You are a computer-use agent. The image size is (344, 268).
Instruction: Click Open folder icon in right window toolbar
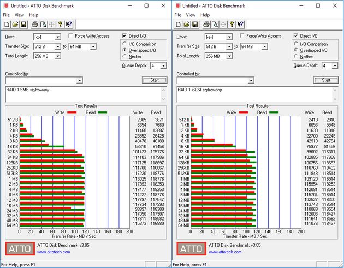(x=187, y=25)
